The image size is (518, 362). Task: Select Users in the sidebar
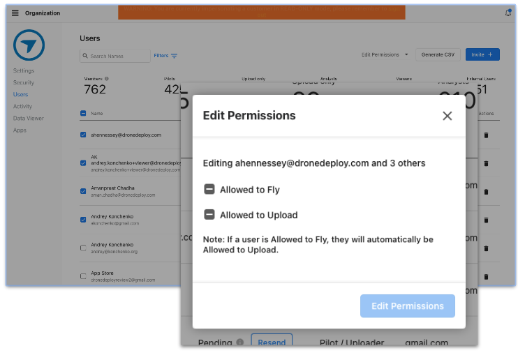[20, 94]
